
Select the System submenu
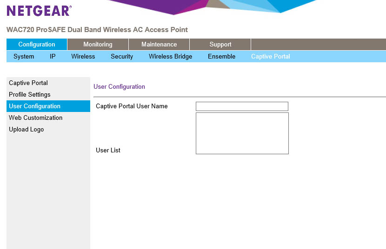click(24, 56)
